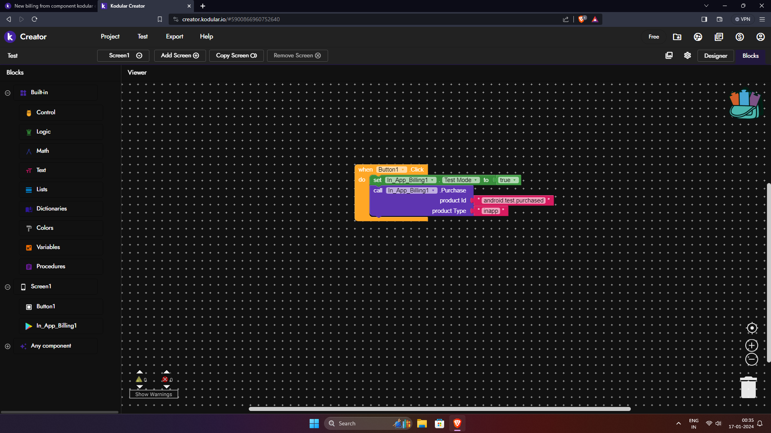Select the Colors block category
This screenshot has width=771, height=433.
click(45, 228)
